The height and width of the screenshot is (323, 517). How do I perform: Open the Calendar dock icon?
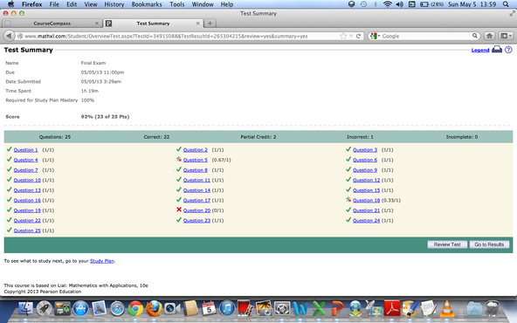point(209,308)
